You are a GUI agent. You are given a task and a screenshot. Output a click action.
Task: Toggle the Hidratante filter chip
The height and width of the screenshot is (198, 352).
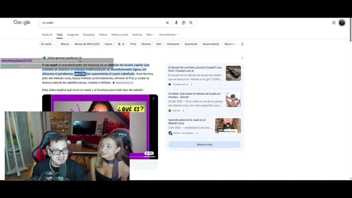(x=173, y=44)
